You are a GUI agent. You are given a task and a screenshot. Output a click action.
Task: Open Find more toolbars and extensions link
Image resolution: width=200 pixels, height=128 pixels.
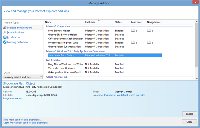(x=22, y=120)
